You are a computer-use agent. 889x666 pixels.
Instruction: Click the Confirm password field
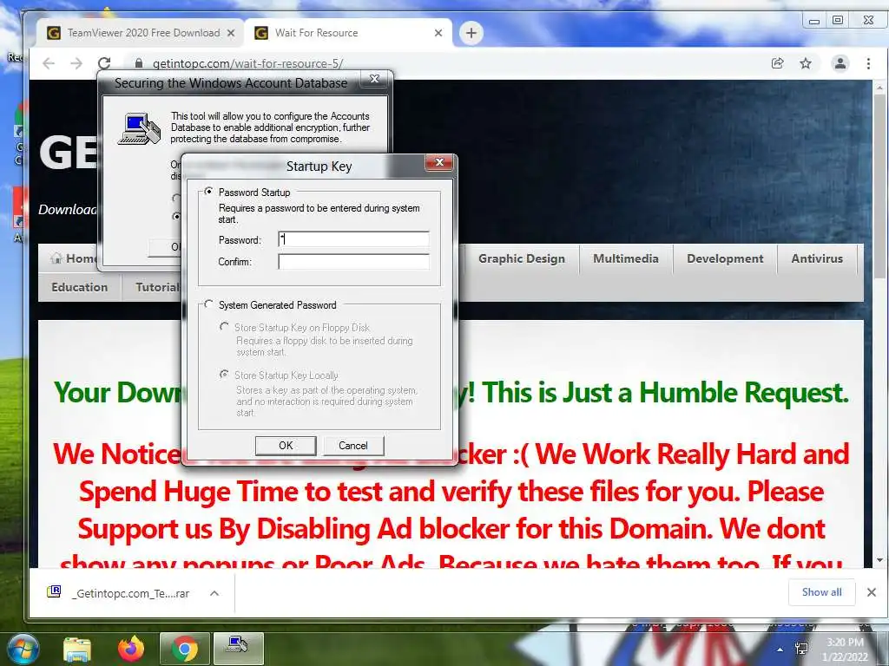[354, 261]
